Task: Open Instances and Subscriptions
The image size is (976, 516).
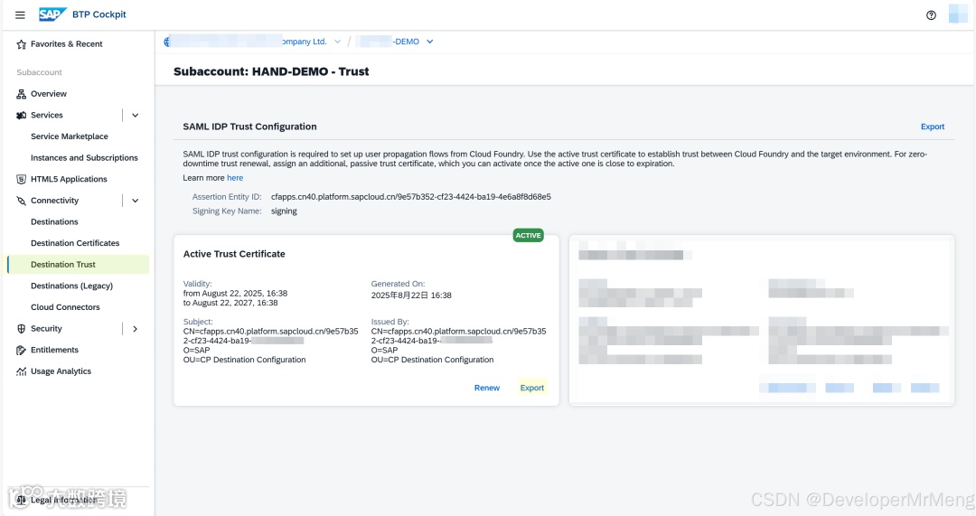Action: [84, 158]
